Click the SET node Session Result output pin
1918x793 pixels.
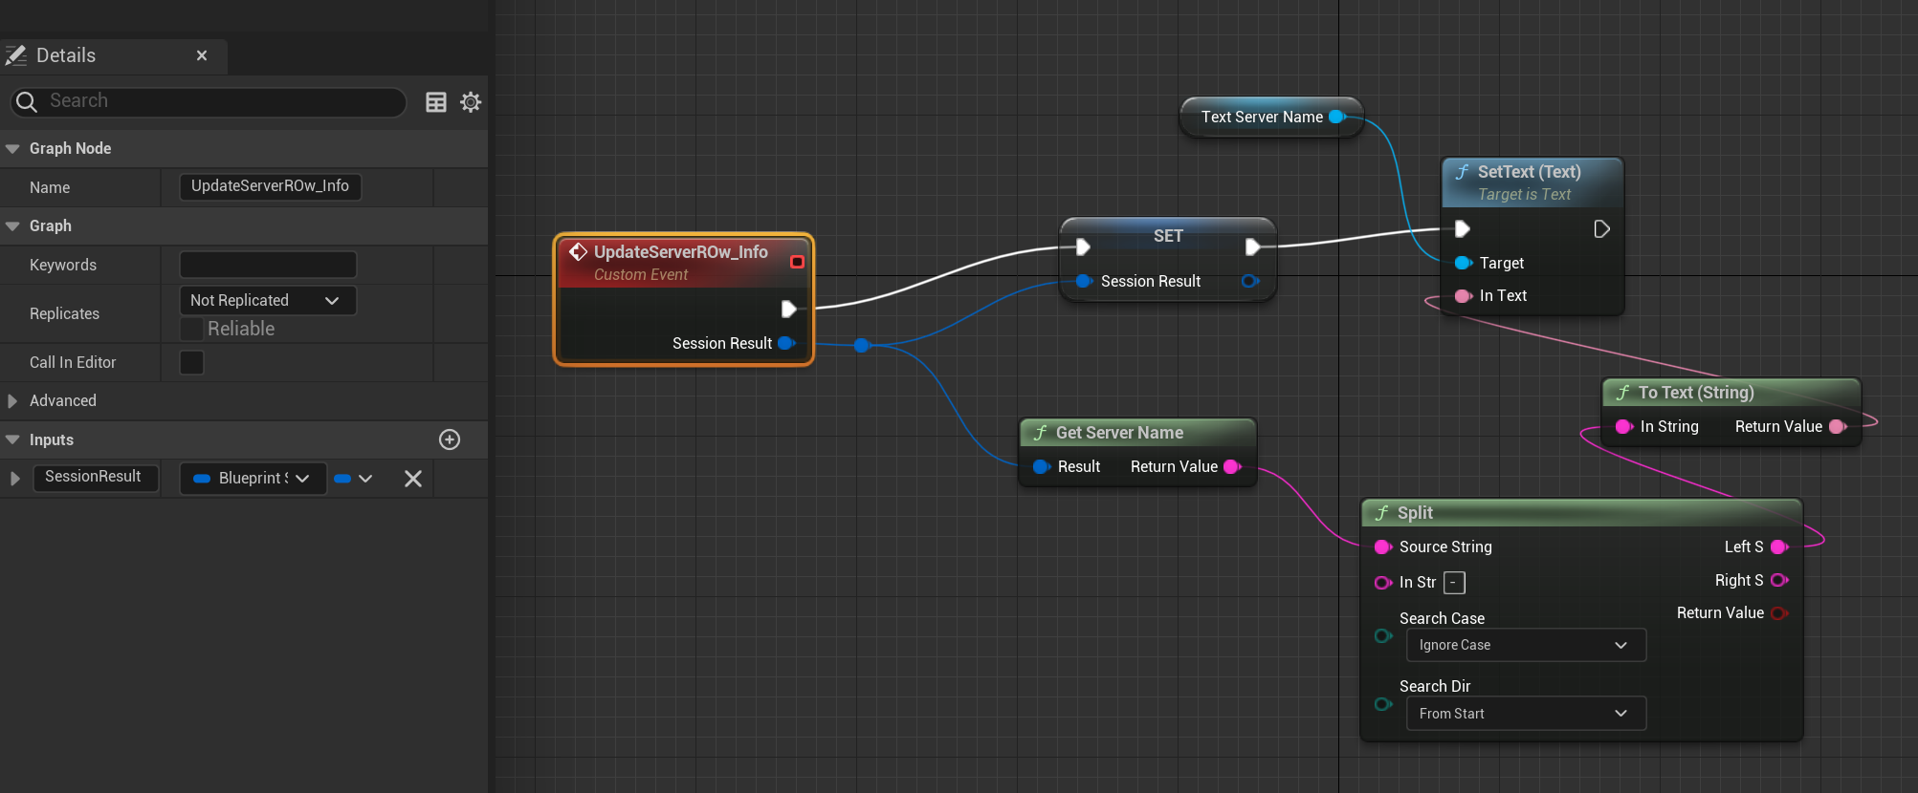[1249, 281]
